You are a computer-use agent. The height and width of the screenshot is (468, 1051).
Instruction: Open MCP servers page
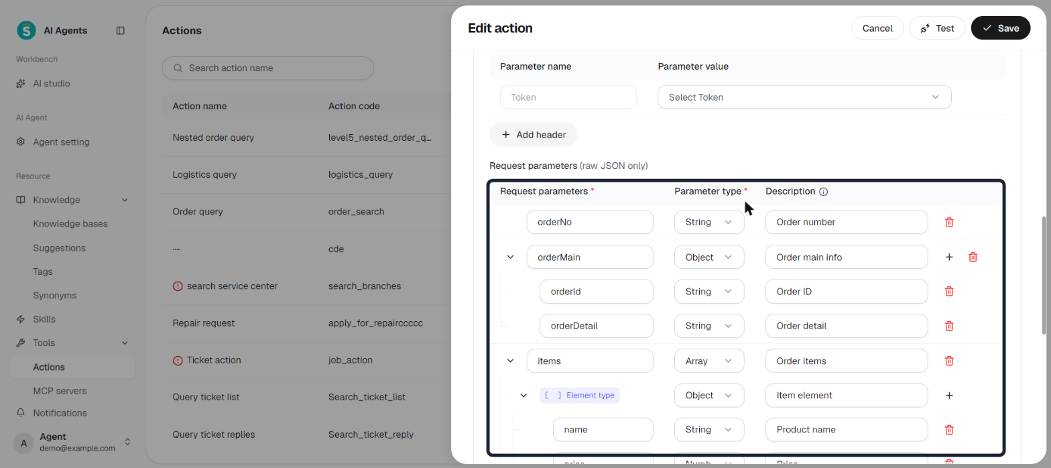(x=60, y=391)
